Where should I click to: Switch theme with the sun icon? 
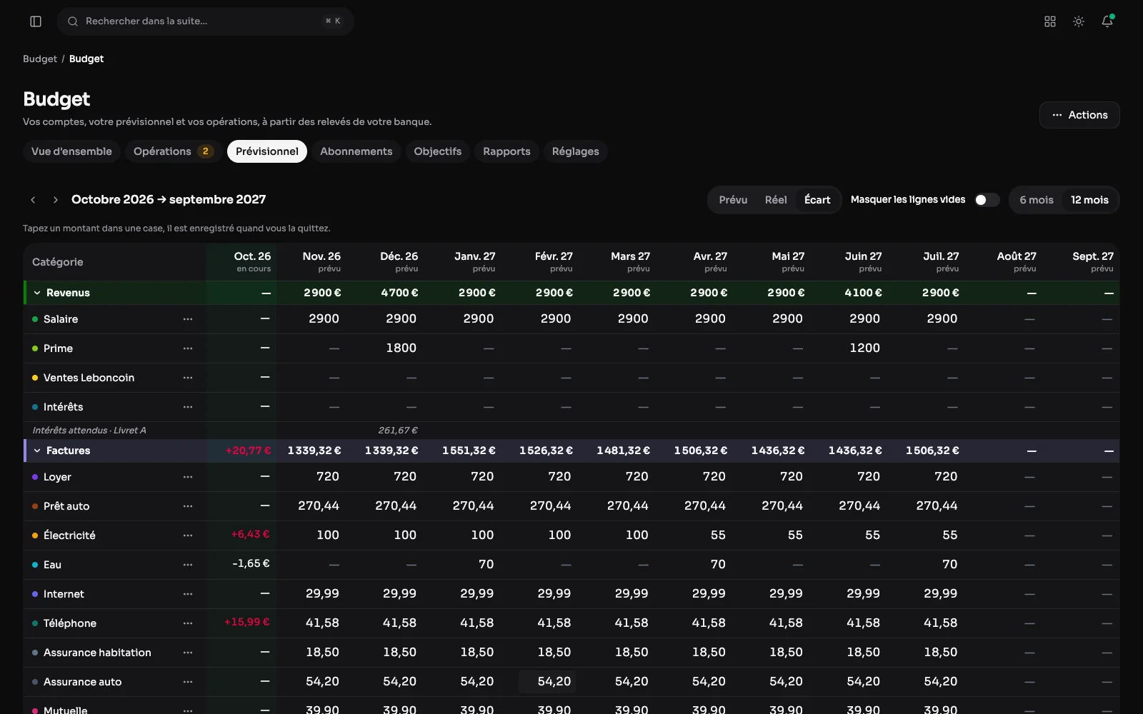pyautogui.click(x=1079, y=21)
